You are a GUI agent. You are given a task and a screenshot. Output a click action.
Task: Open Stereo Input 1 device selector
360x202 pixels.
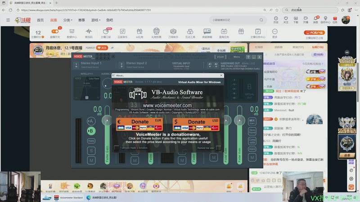tap(76, 65)
